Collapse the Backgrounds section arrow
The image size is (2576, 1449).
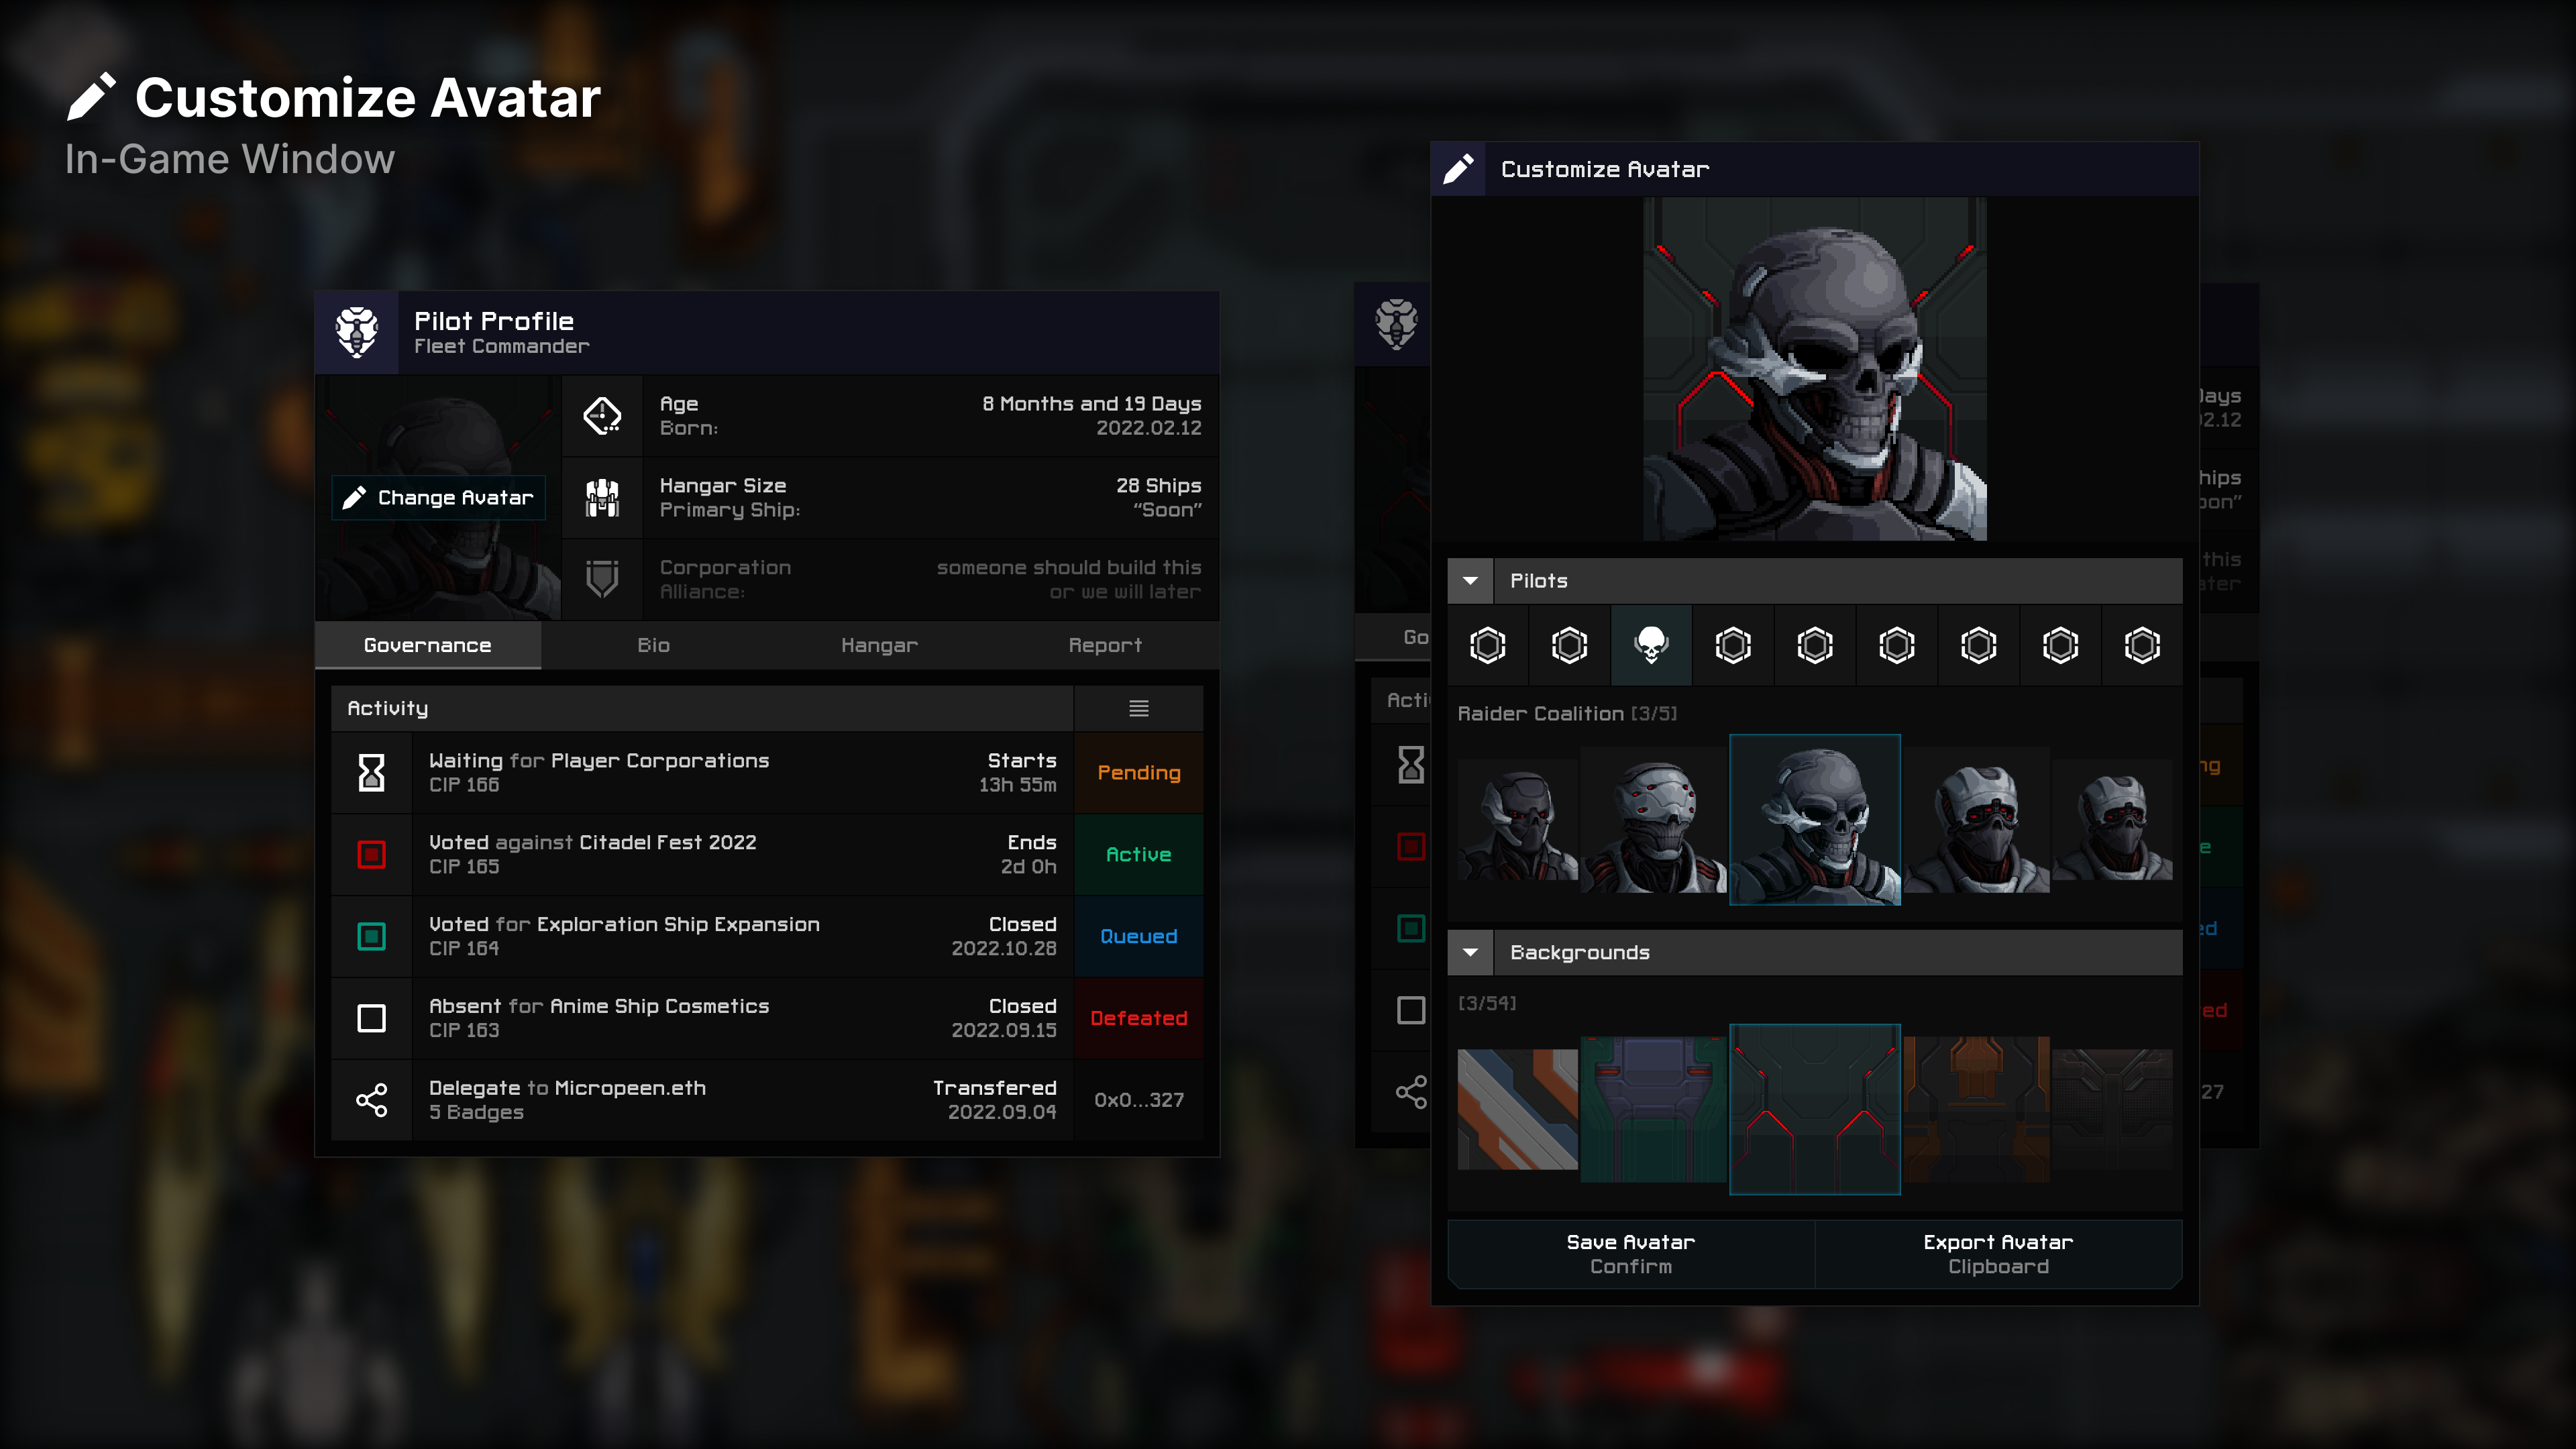coord(1470,953)
